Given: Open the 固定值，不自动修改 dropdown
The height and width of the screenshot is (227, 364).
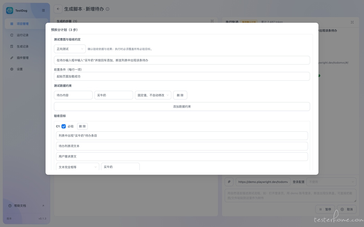Looking at the screenshot, I should 153,95.
